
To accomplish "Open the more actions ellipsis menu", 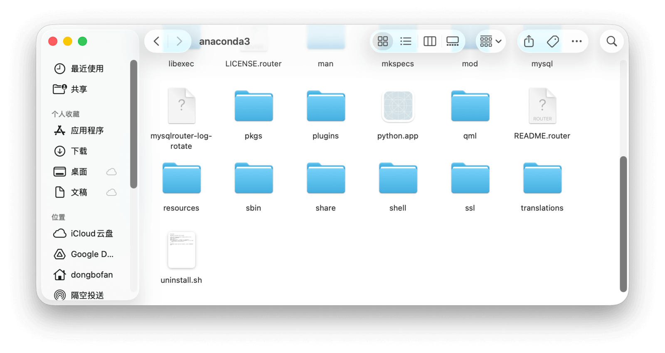I will coord(576,41).
